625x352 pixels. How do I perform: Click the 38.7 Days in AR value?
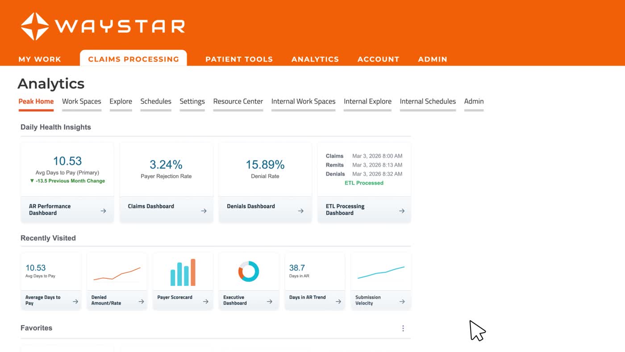coord(297,268)
